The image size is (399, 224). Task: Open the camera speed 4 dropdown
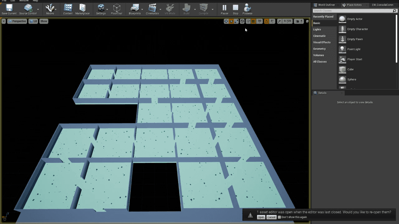pos(299,21)
